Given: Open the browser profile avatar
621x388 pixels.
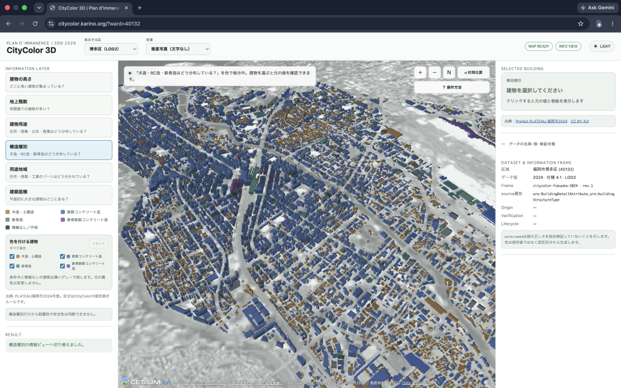Looking at the screenshot, I should tap(599, 24).
